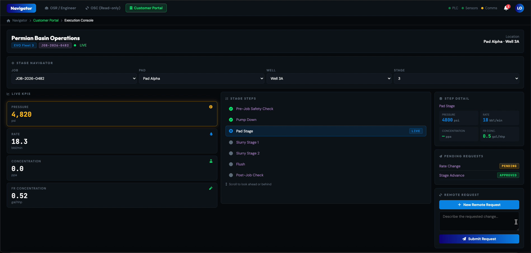Viewport: 531px width, 253px height.
Task: Switch to the OSC (Read-only) tab
Action: coord(103,8)
